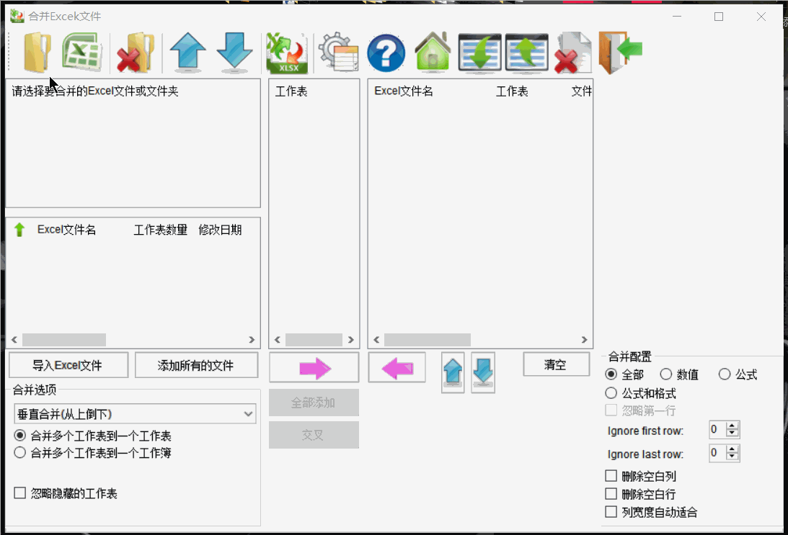
Task: Move item down with small blue down arrow
Action: point(483,372)
